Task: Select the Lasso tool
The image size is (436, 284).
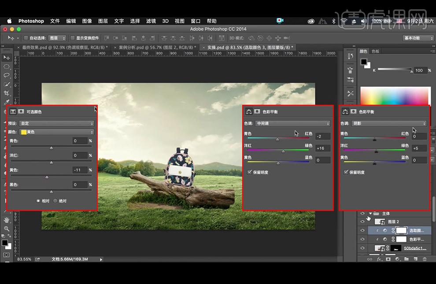Action: [7, 75]
